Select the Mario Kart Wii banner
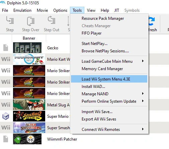 (x=29, y=59)
